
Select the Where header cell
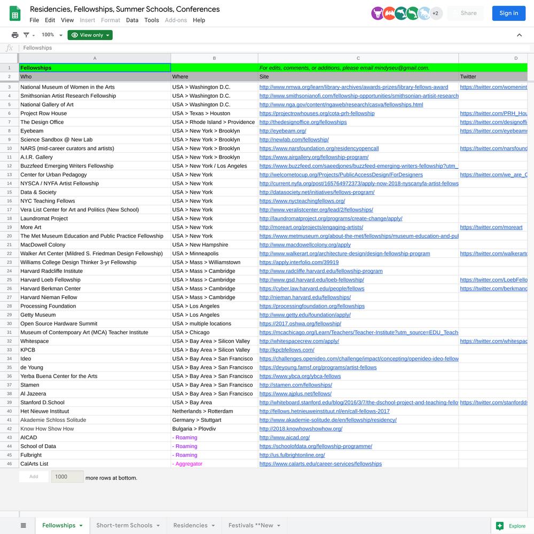(214, 76)
